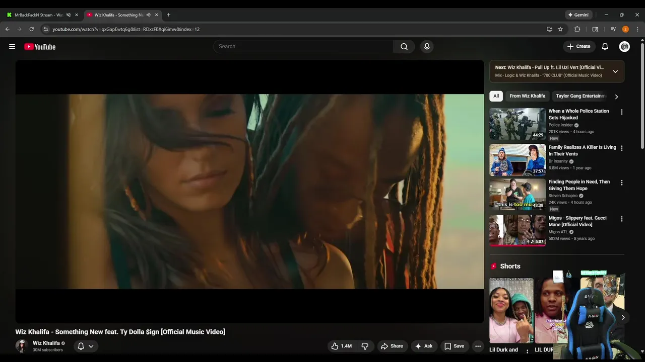Start voice search with the microphone
This screenshot has width=645, height=362.
click(x=427, y=47)
